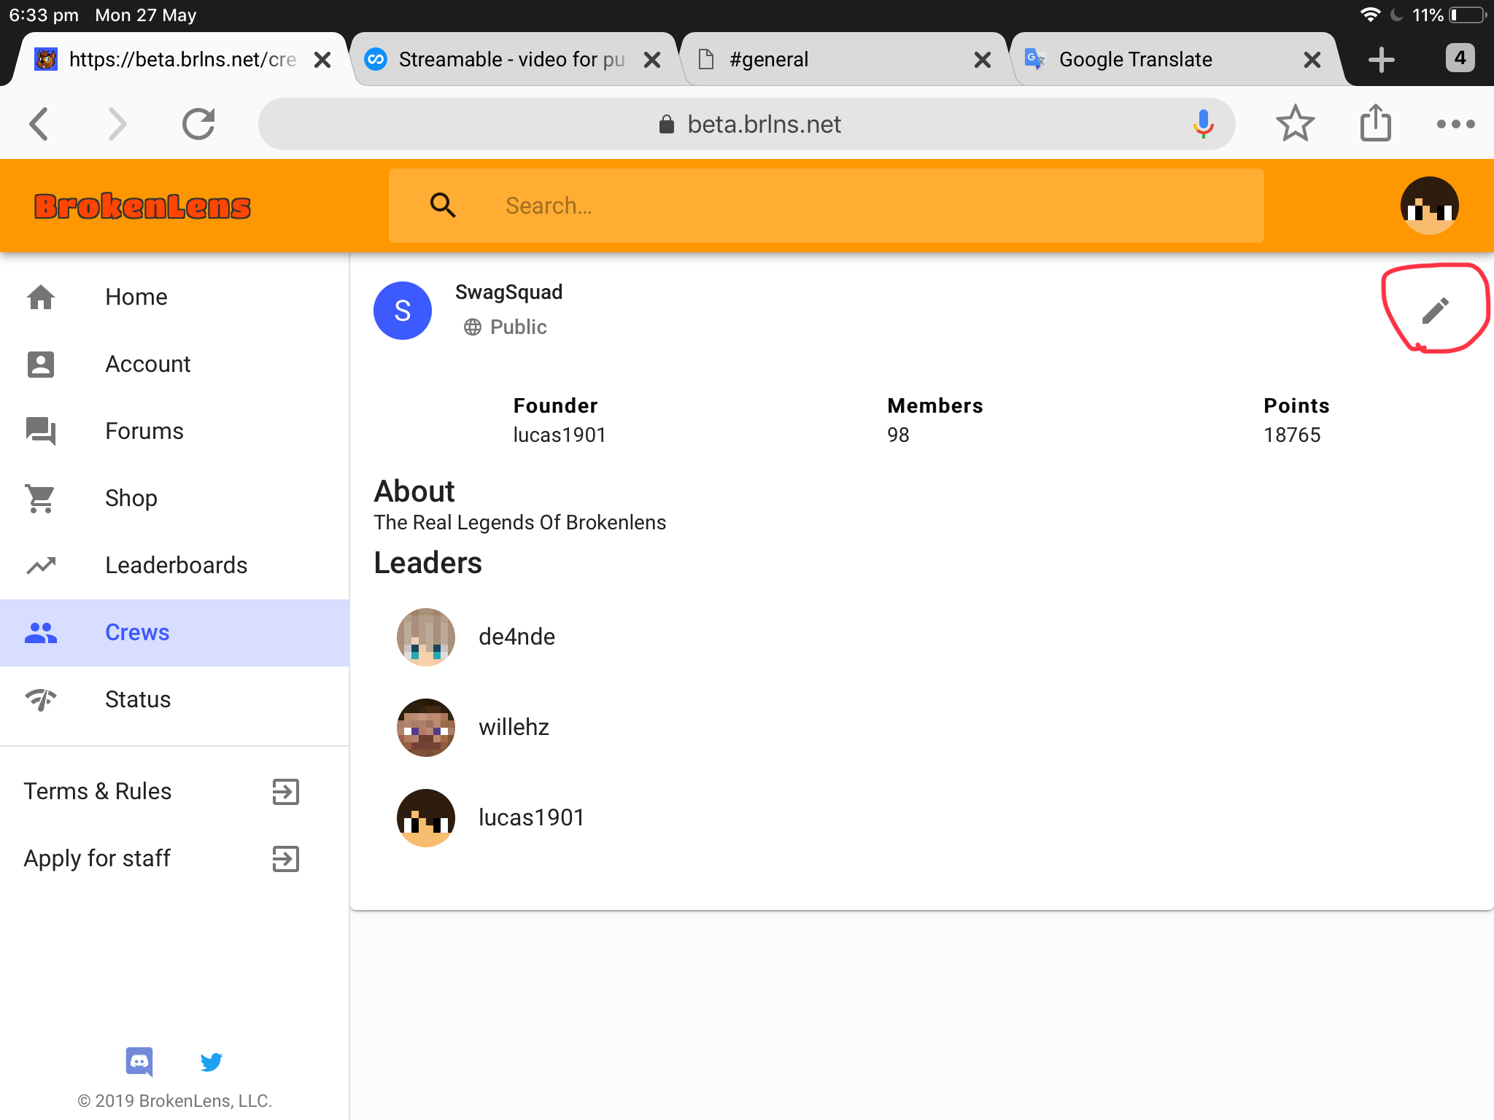Click the Public visibility label
1494x1120 pixels.
click(518, 327)
